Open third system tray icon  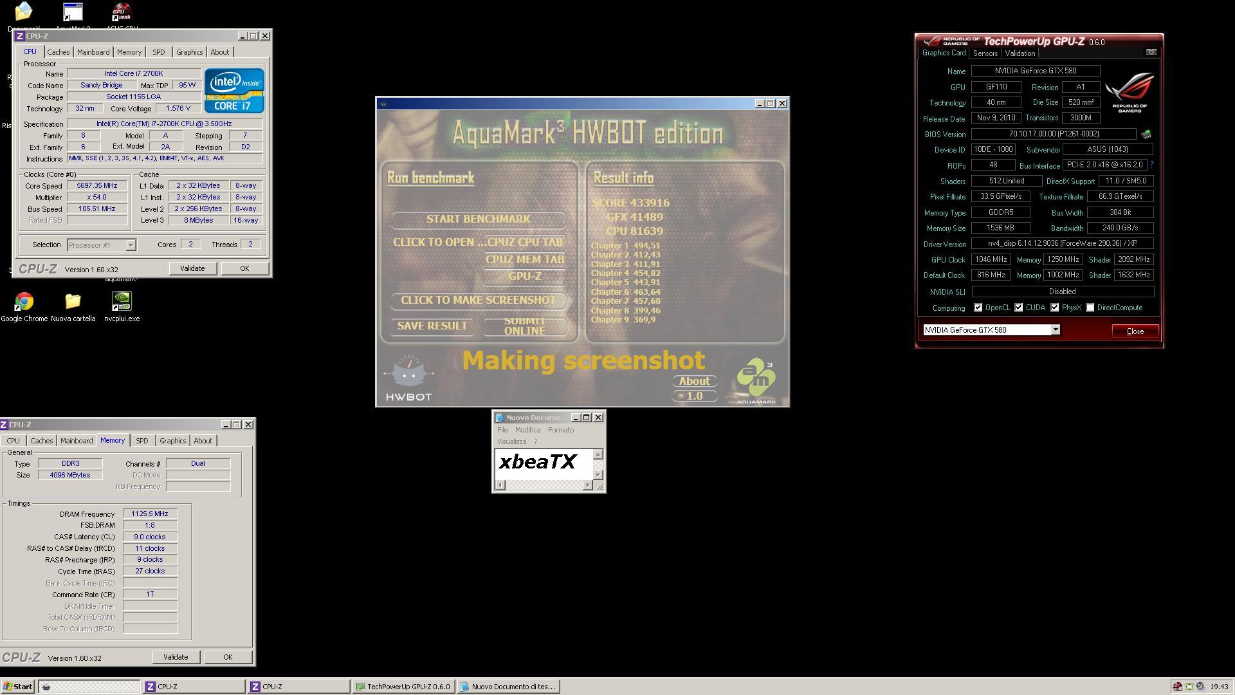1200,687
